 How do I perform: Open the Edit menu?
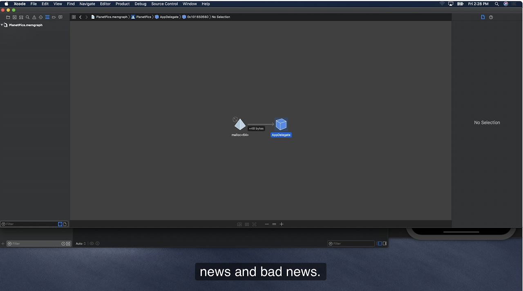[45, 4]
